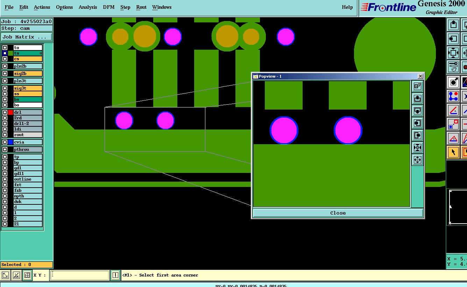Click the green color swatch of layer ts
The height and width of the screenshot is (287, 467).
tap(10, 53)
